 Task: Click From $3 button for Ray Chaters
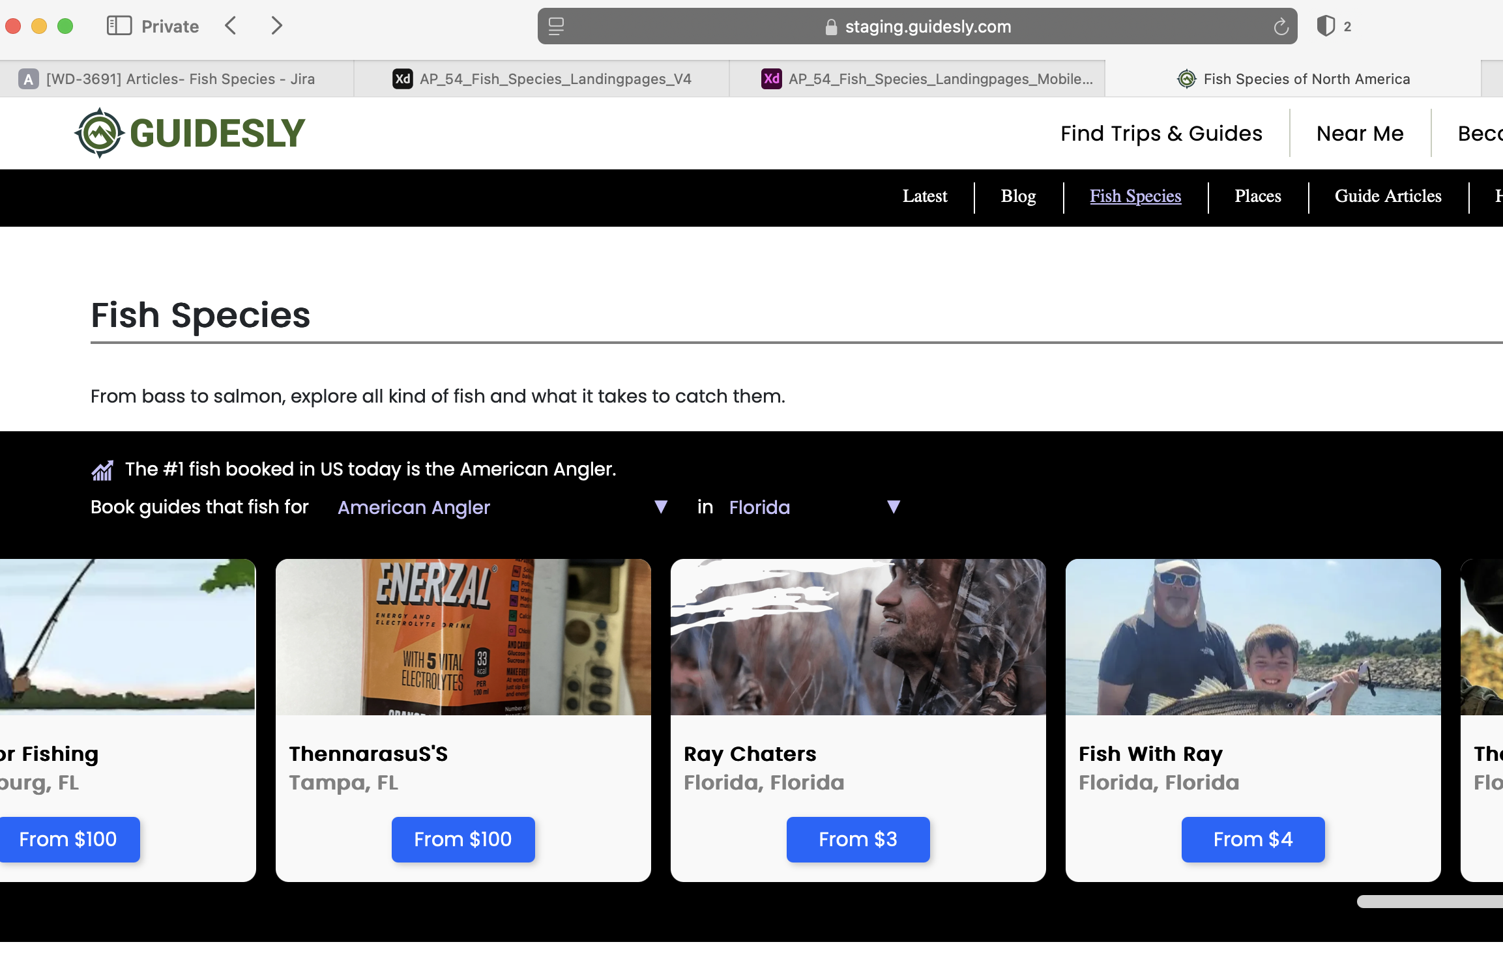(858, 839)
